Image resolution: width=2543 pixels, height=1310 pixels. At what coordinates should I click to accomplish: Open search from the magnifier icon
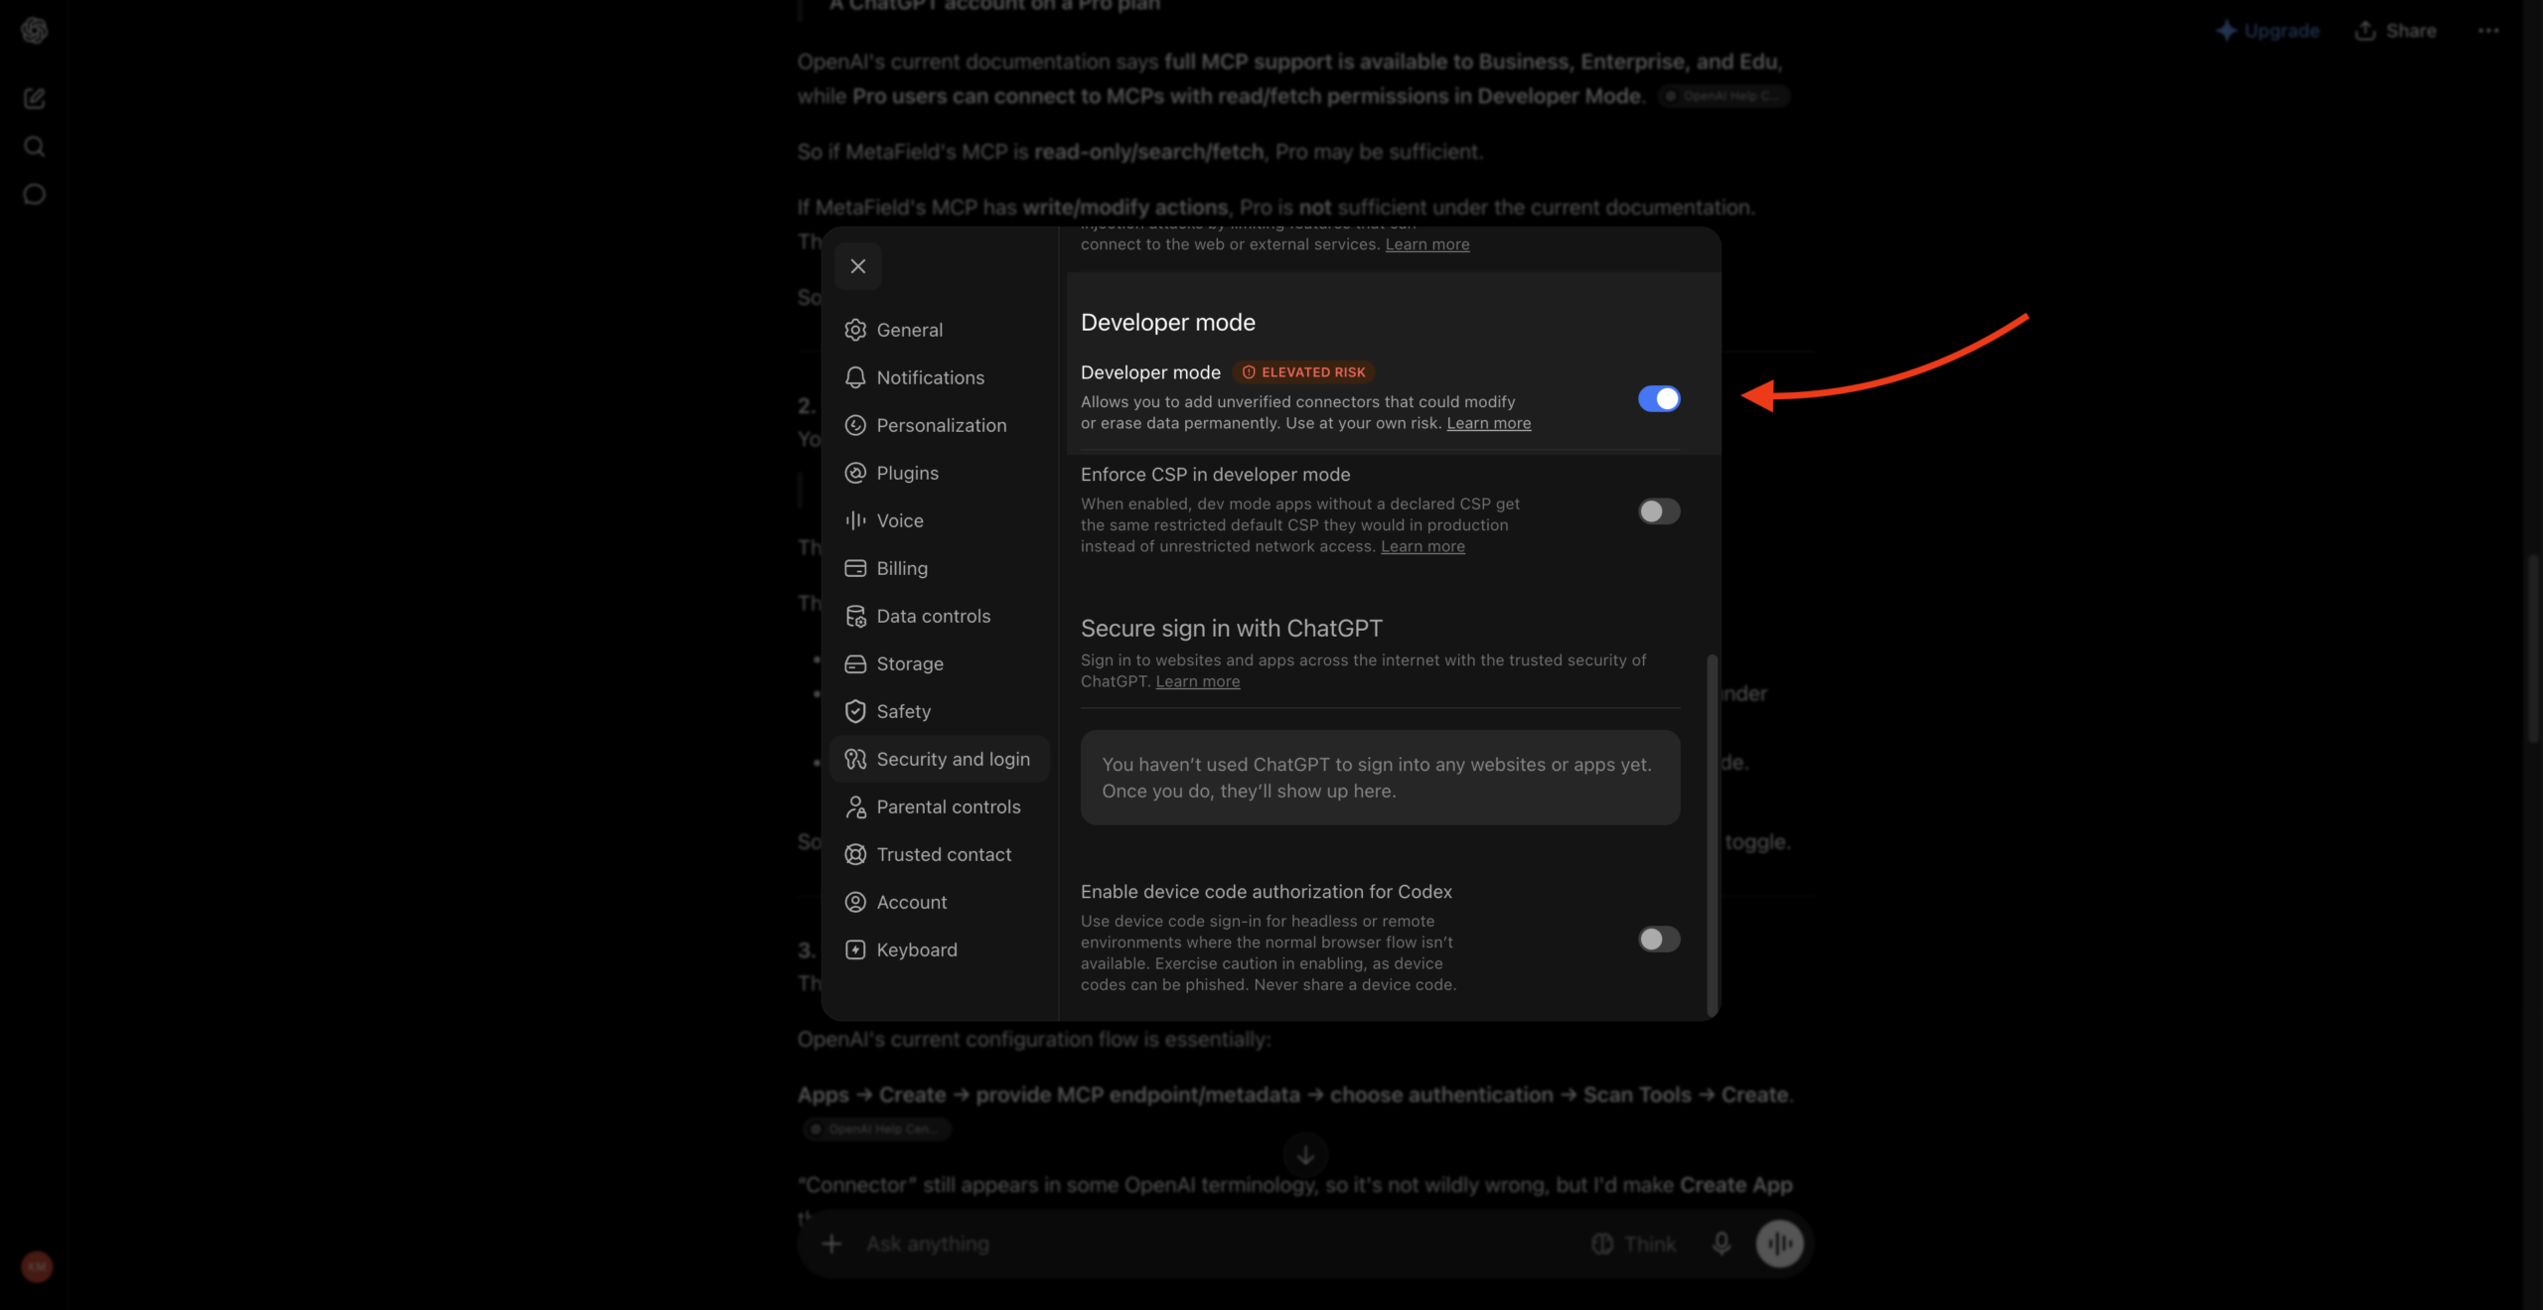coord(35,147)
